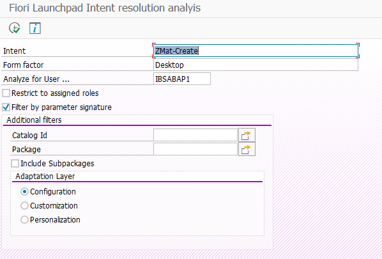The image size is (382, 259).
Task: Click the Fiori Launchpad Intent resolution title
Action: [105, 8]
